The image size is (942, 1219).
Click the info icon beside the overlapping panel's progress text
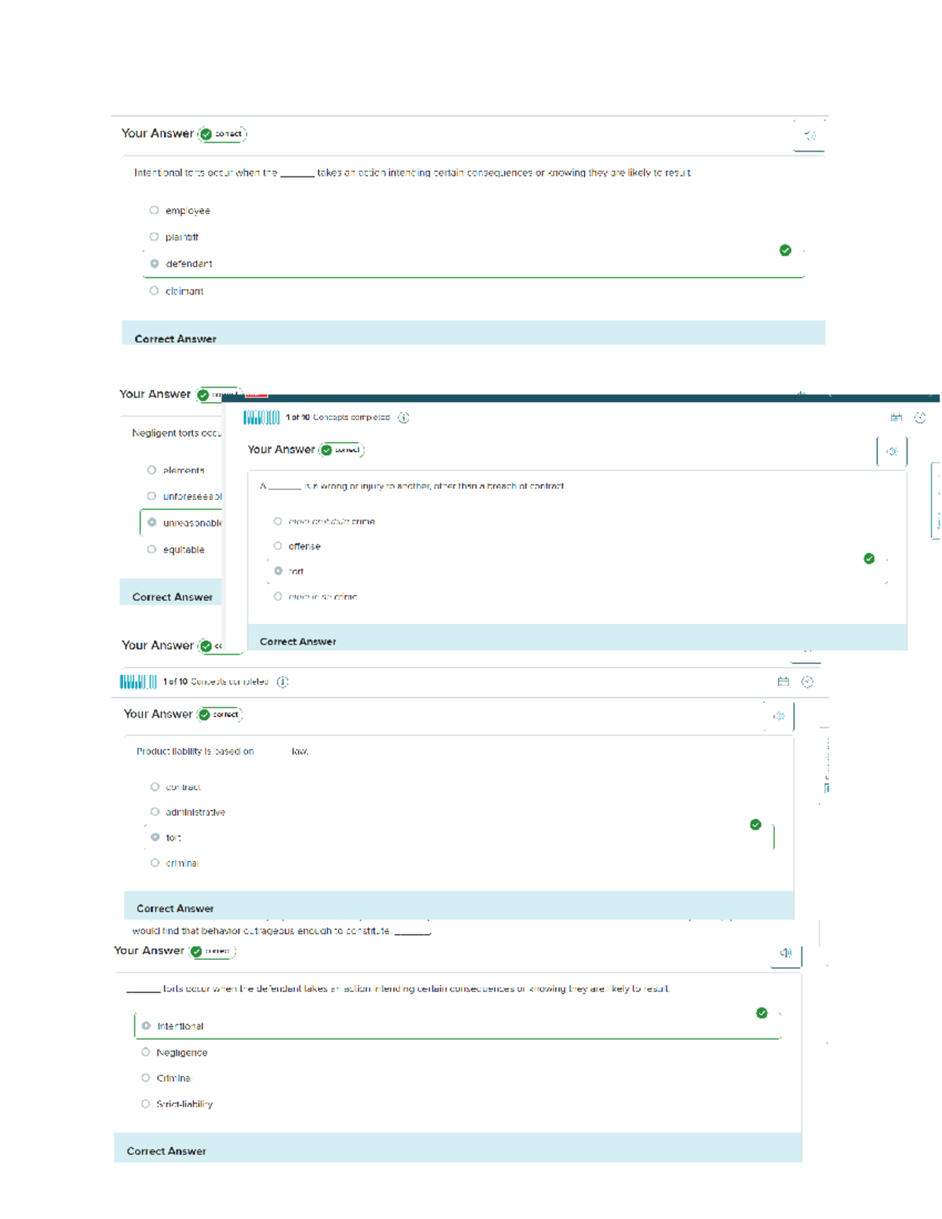403,418
